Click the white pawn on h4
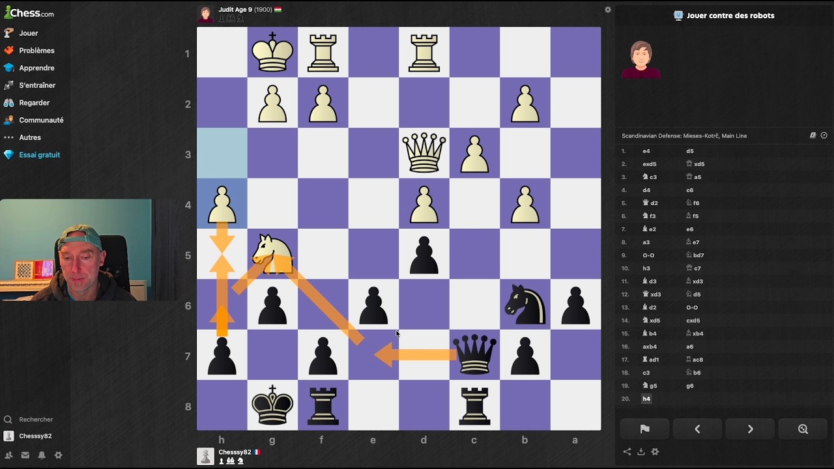834x469 pixels. click(x=222, y=203)
